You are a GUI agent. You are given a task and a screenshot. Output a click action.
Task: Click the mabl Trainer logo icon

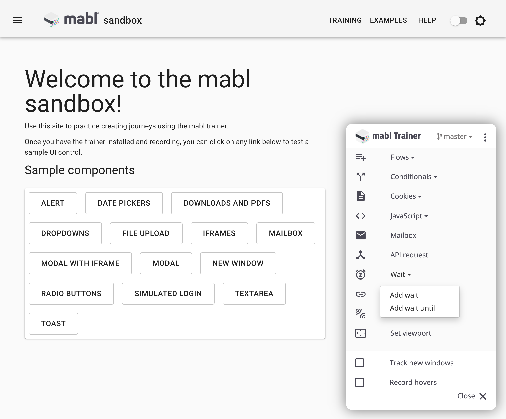362,136
